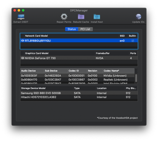The image size is (158, 141).
Task: Click the Graphics Card Model column header
Action: [37, 53]
